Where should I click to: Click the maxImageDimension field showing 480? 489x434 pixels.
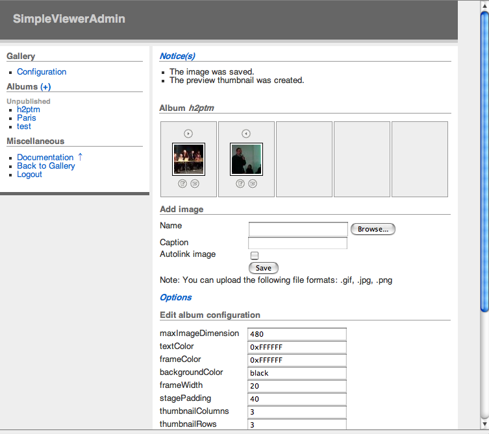[297, 333]
